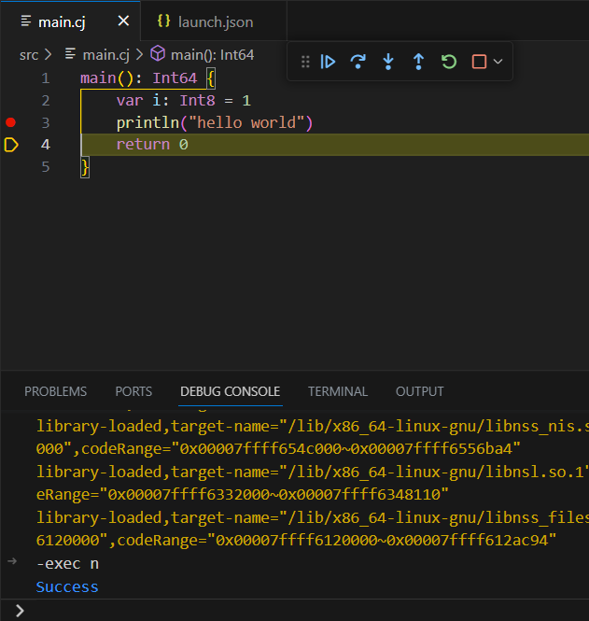The height and width of the screenshot is (621, 589).
Task: Click the debug console input field
Action: 299,610
